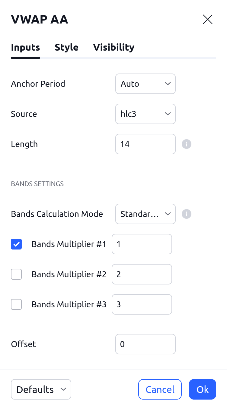Screen dimensions: 227x408
Task: Close the VWAP AA dialog
Action: 208,19
